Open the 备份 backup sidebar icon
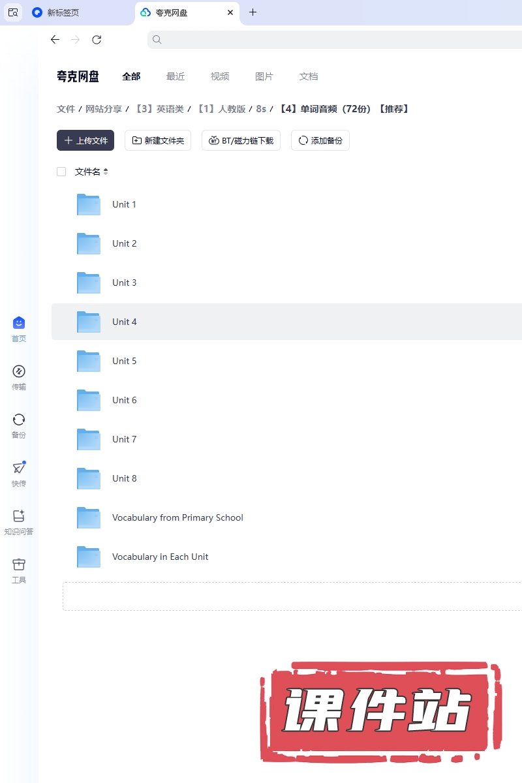Screen dimensions: 522x783 click(x=19, y=420)
